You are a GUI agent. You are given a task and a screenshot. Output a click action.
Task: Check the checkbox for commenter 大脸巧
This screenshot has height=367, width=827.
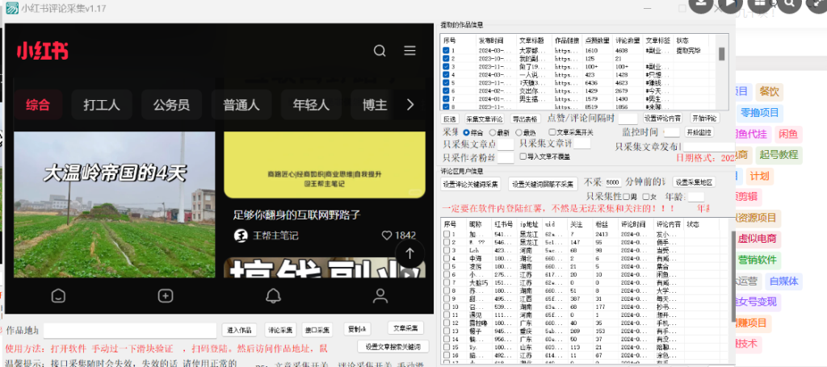click(446, 282)
